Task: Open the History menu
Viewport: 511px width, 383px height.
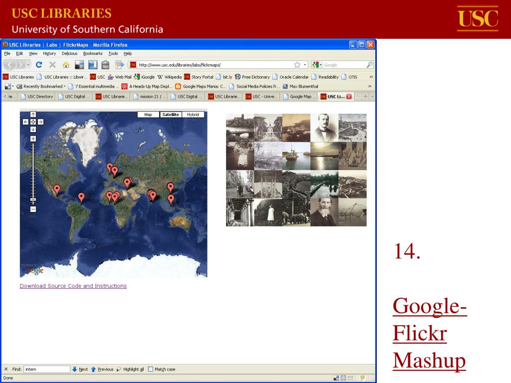Action: 49,53
